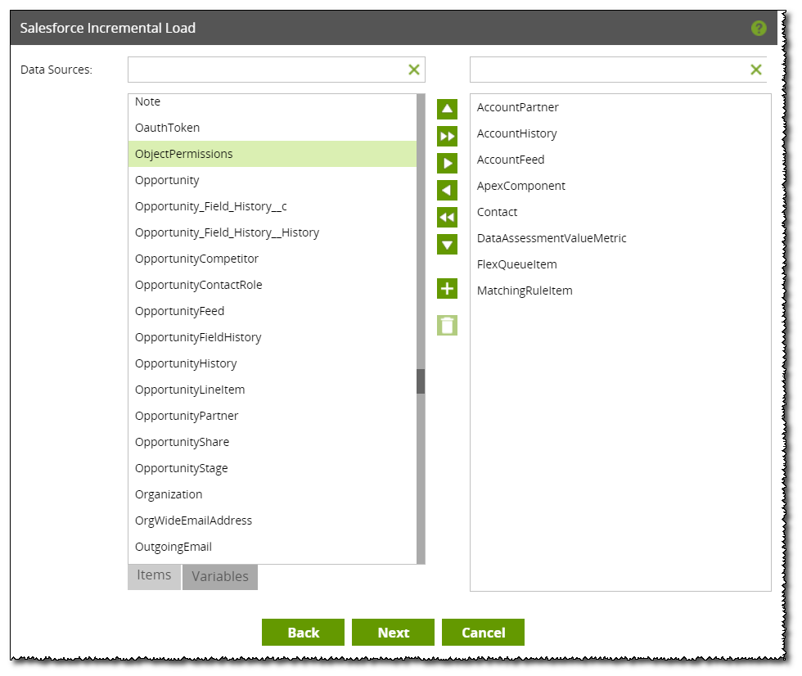Screen dimensions: 802x676
Task: Select Organization in the list
Action: pyautogui.click(x=272, y=494)
